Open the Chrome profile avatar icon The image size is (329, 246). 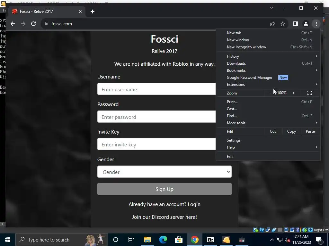point(306,24)
